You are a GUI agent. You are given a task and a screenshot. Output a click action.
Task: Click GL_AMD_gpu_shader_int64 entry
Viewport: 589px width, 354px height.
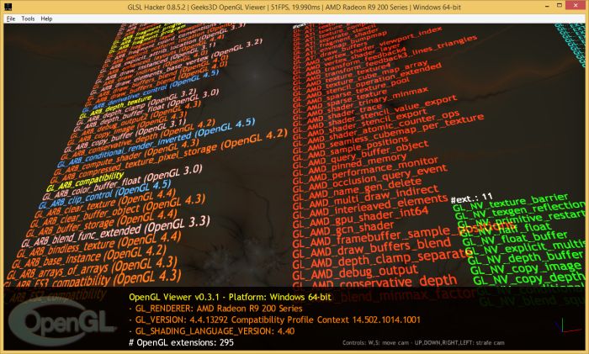[361, 217]
